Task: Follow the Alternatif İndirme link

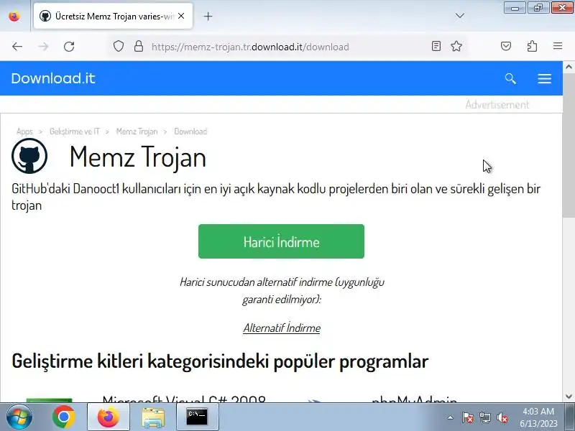Action: pyautogui.click(x=282, y=328)
